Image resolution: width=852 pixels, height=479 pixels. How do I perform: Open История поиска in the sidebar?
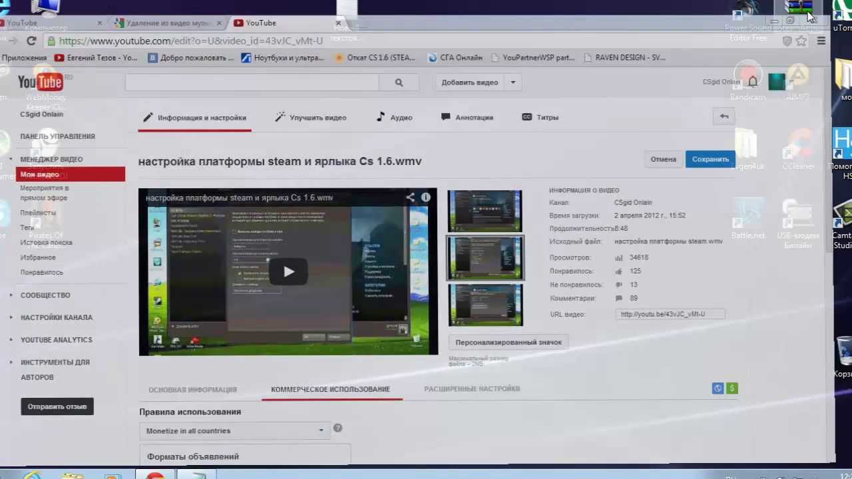point(46,242)
